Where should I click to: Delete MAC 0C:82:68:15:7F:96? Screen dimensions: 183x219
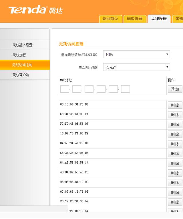[175, 192]
